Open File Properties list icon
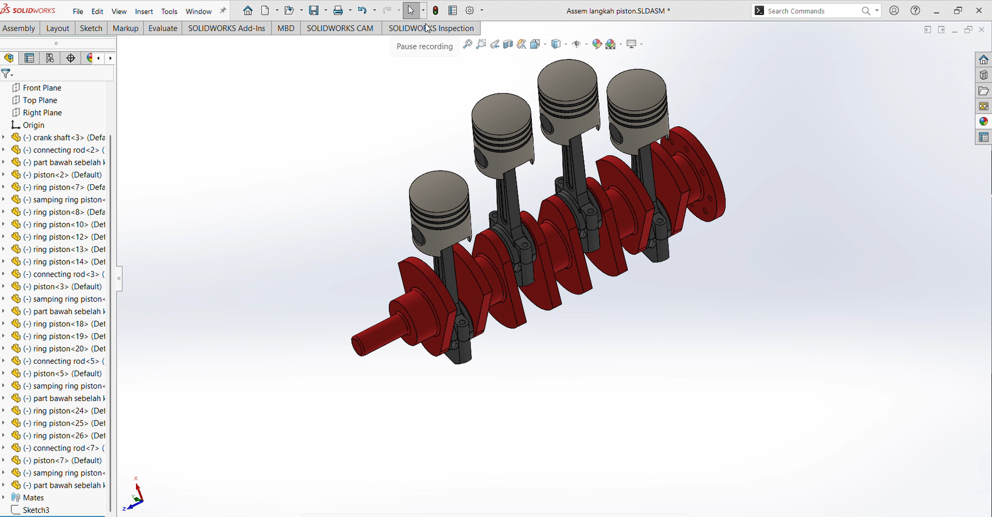The width and height of the screenshot is (992, 517). (453, 11)
